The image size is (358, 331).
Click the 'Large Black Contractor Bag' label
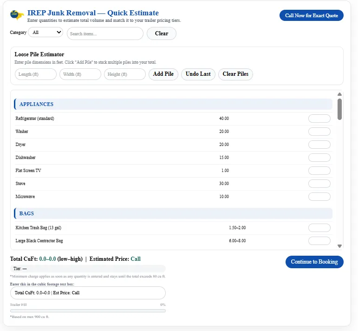39,241
